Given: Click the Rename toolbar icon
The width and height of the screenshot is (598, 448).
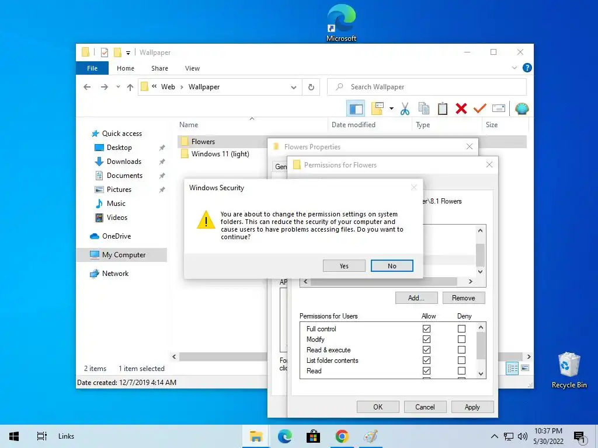Looking at the screenshot, I should point(499,108).
